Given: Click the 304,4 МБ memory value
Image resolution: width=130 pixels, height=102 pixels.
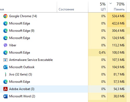Looking at the screenshot, I should [118, 31].
